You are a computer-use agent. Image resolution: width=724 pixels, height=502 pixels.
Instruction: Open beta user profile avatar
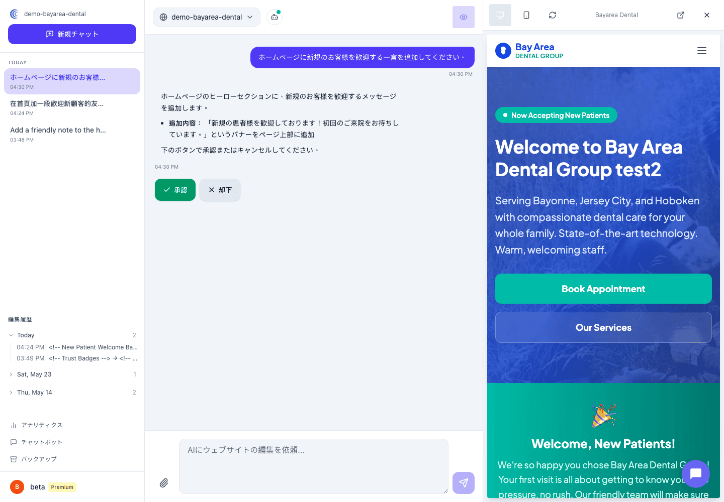[17, 487]
